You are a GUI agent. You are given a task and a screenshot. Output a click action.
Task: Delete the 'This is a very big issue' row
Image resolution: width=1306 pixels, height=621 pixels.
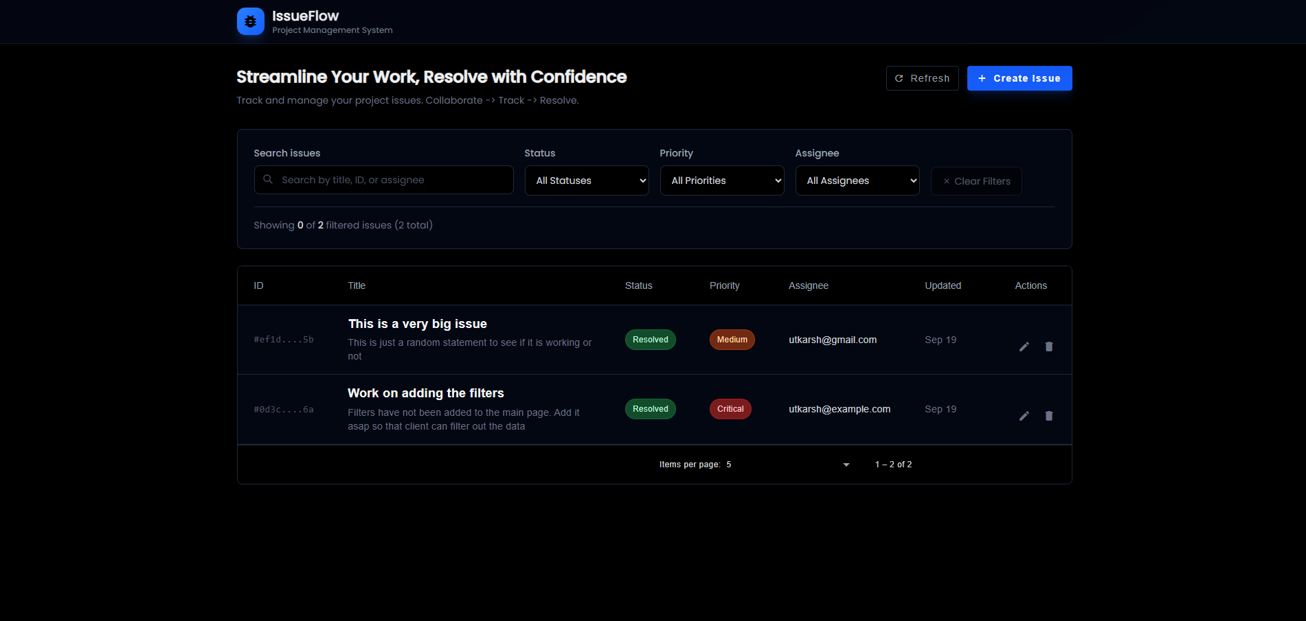pyautogui.click(x=1048, y=347)
